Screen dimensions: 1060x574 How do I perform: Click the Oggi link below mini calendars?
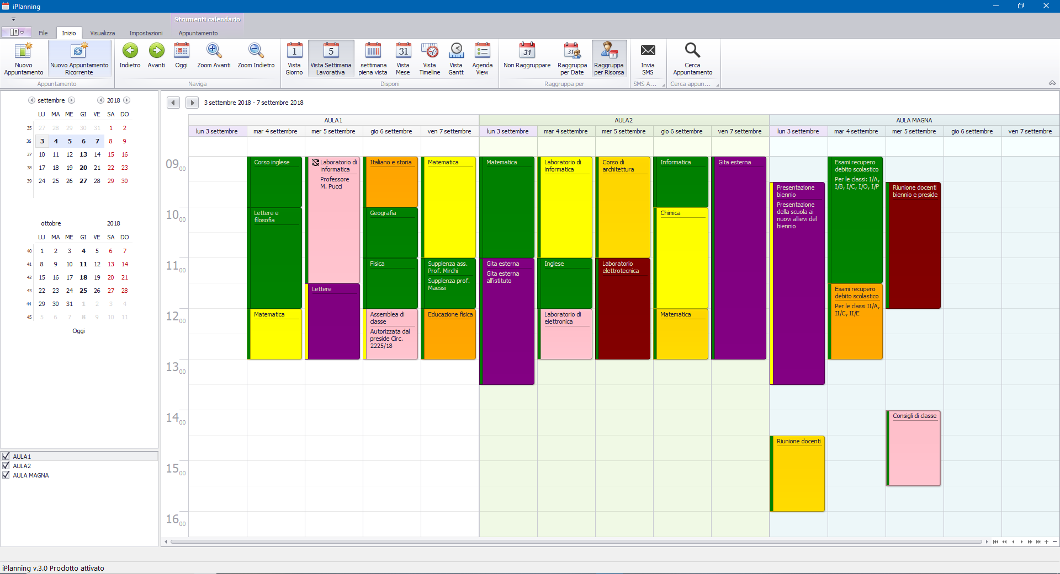click(x=78, y=331)
